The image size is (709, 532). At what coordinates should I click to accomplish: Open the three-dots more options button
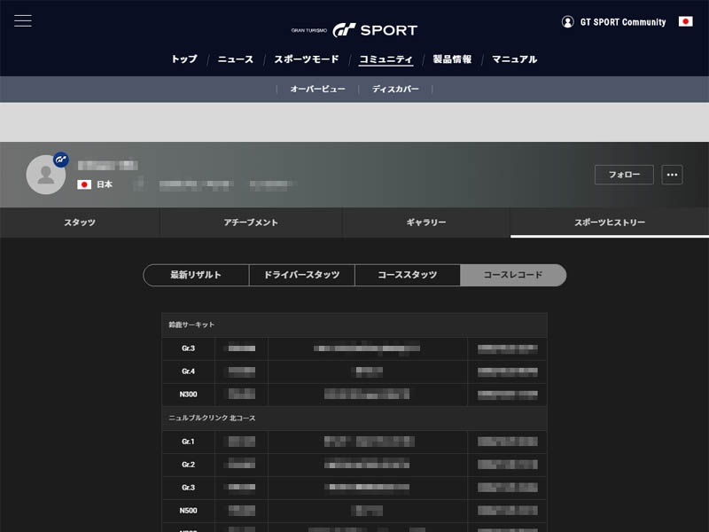pos(672,175)
